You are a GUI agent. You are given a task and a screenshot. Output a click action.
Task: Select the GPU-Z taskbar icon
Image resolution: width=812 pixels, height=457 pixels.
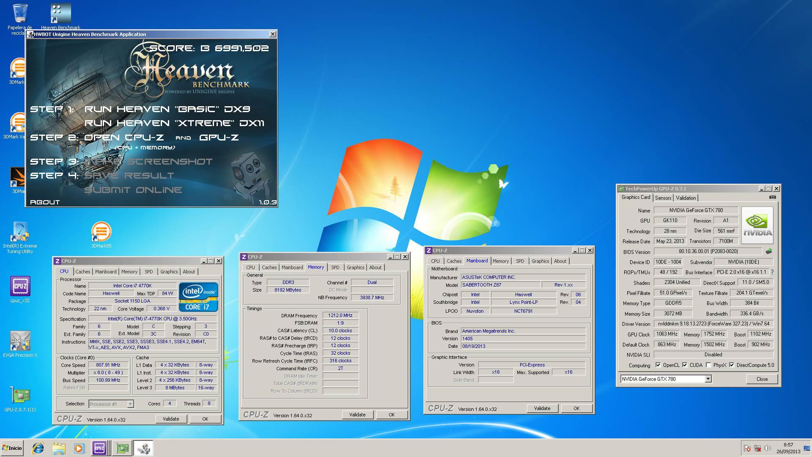point(122,448)
